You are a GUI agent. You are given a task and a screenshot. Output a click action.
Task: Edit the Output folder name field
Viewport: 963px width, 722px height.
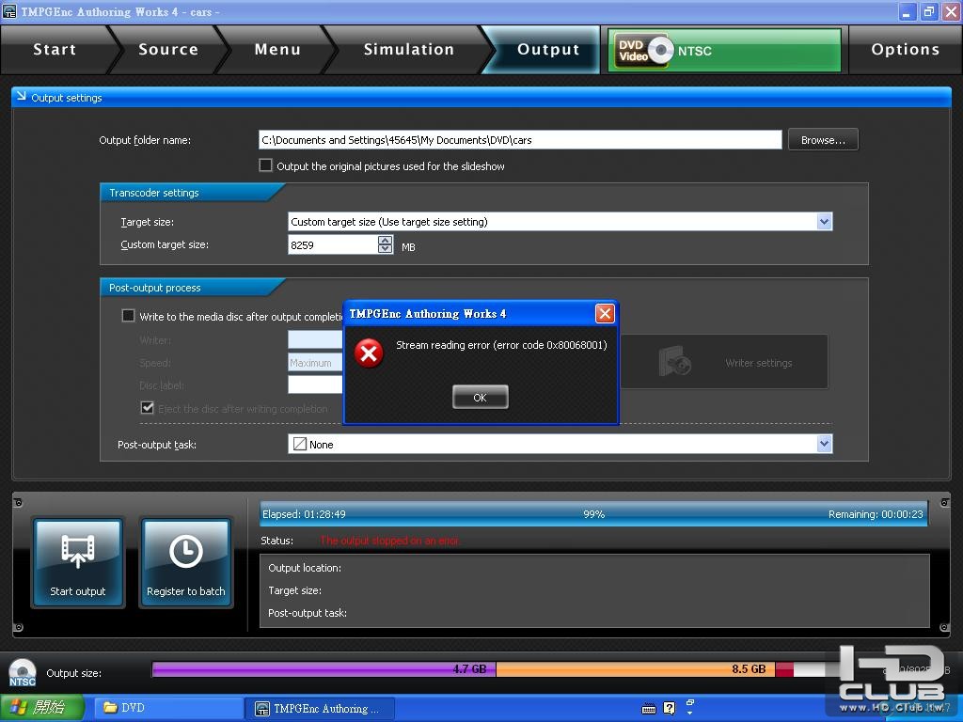point(519,140)
